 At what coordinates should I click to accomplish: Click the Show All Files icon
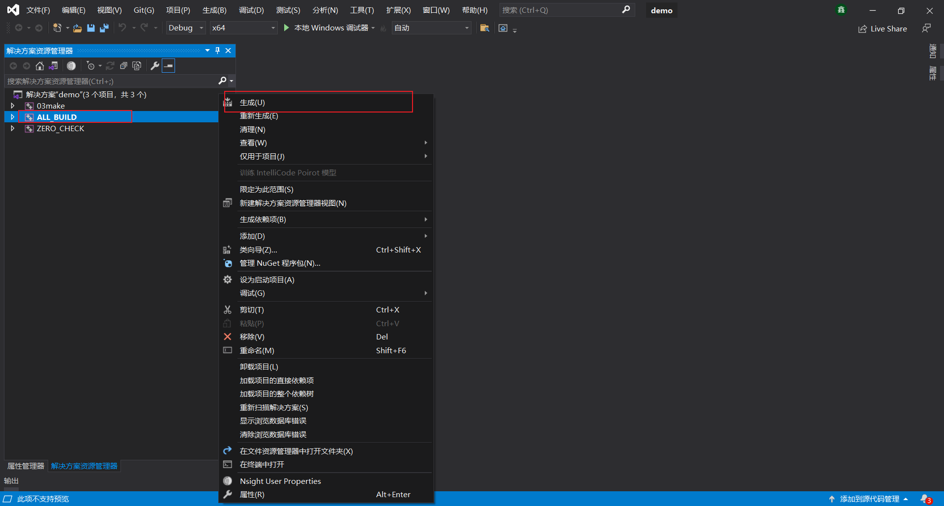point(137,66)
